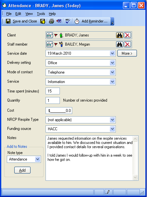Click the HACC funding source value
Image resolution: width=147 pixels, height=197 pixels.
[x=53, y=129]
